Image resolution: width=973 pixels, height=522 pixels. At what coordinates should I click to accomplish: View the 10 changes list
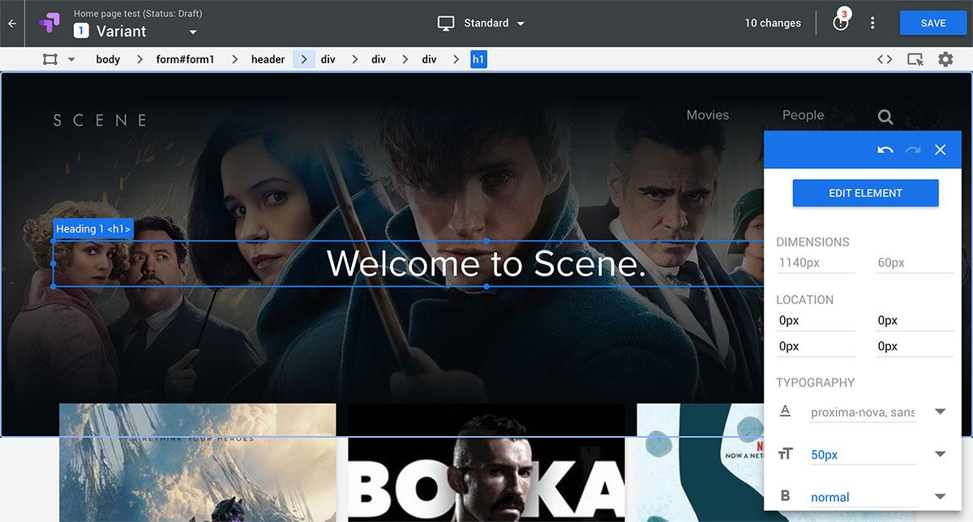click(773, 23)
